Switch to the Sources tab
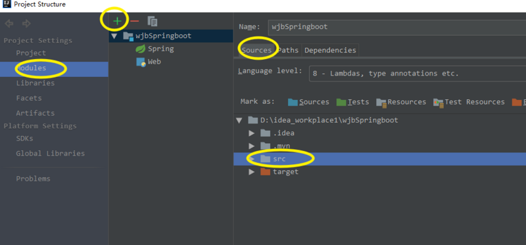The image size is (526, 245). coord(256,51)
